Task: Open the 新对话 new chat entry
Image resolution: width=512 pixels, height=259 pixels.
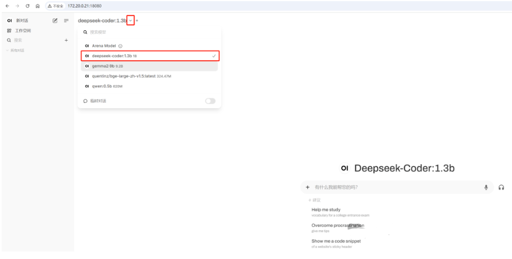Action: [x=22, y=21]
